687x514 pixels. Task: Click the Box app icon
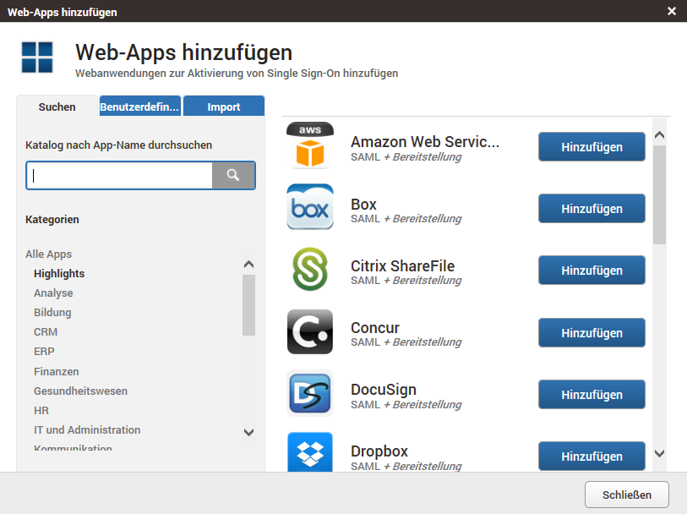coord(310,207)
